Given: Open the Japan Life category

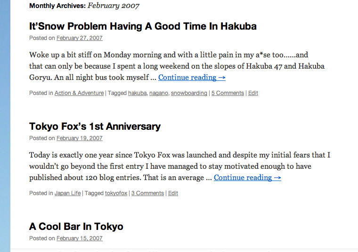Looking at the screenshot, I should pyautogui.click(x=68, y=193).
